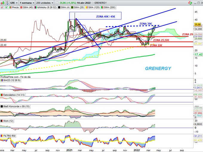Open the SMA (4) indicator label
Viewport: 203px width, 152px height.
[x=64, y=7]
